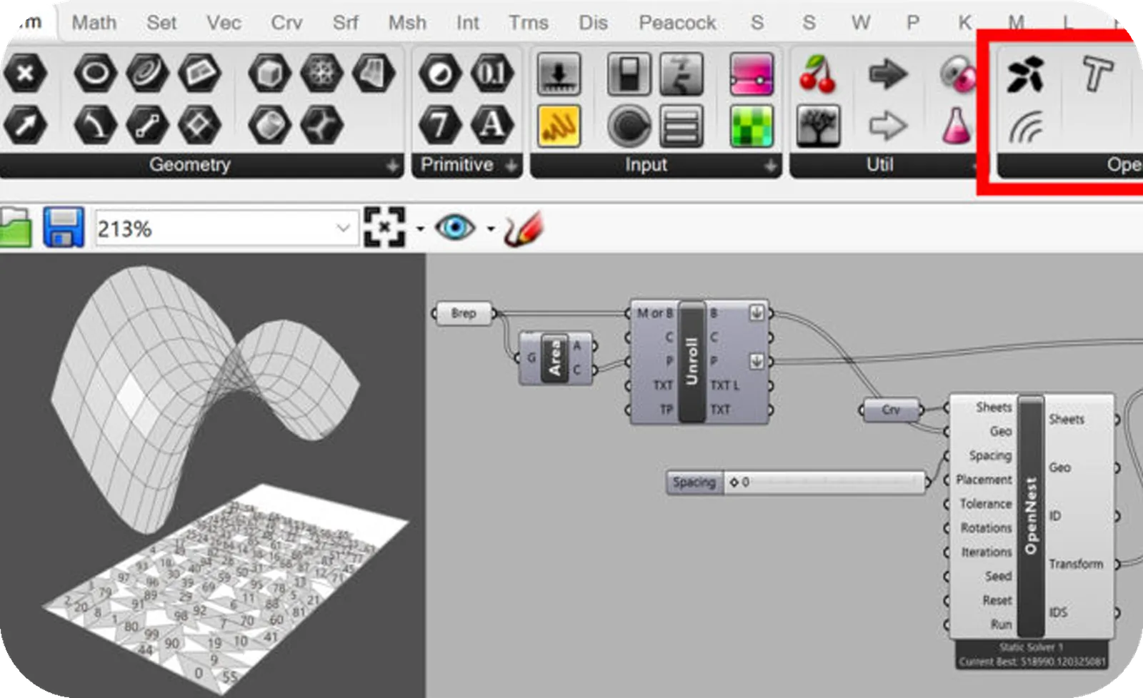1143x698 pixels.
Task: Click the save file floppy disk icon
Action: (63, 228)
